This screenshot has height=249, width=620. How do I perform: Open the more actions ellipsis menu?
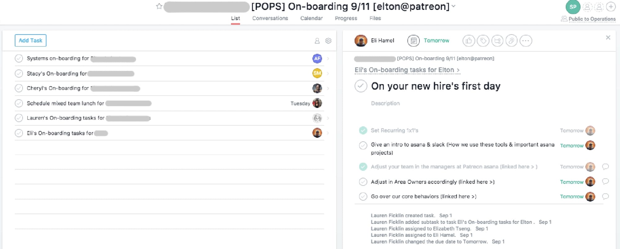526,41
